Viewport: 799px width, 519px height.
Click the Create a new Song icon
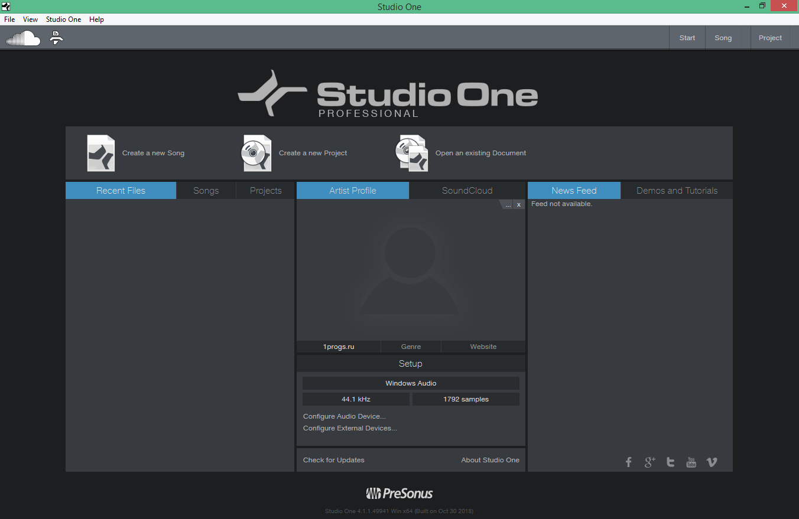100,153
